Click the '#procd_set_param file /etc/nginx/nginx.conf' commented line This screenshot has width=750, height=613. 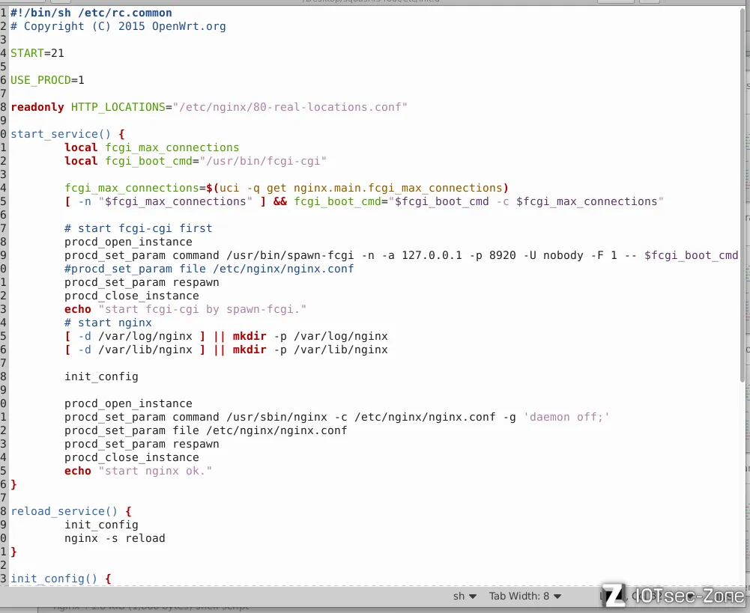pos(209,269)
